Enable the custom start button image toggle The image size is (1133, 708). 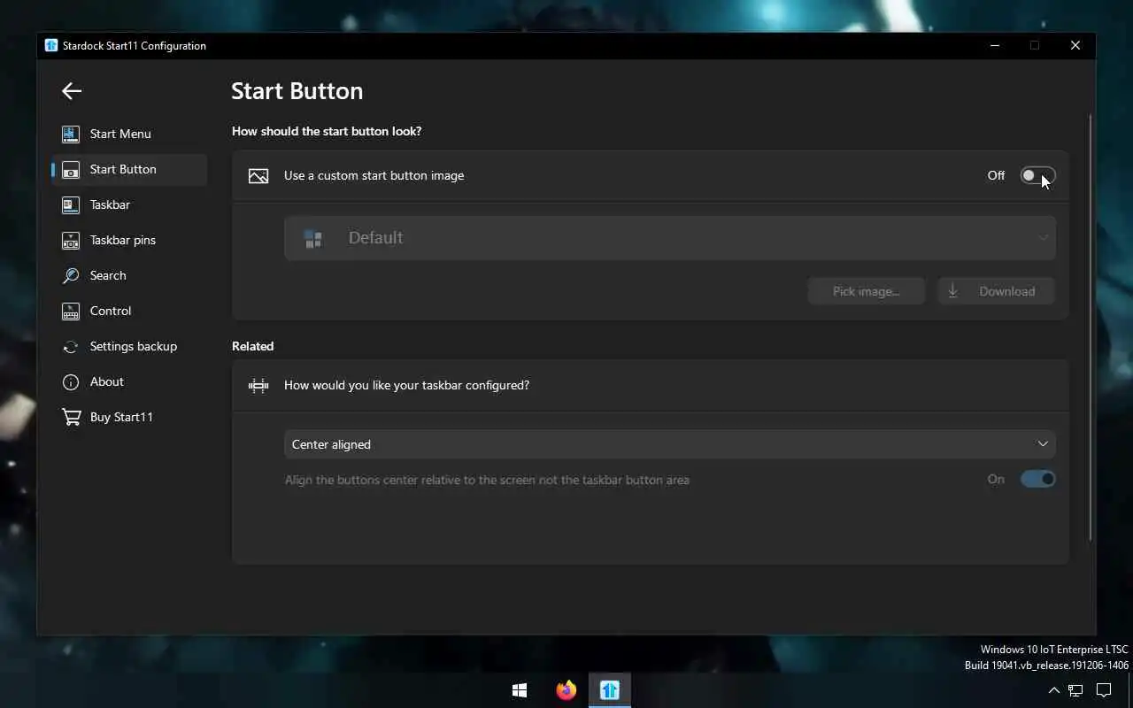(x=1037, y=175)
